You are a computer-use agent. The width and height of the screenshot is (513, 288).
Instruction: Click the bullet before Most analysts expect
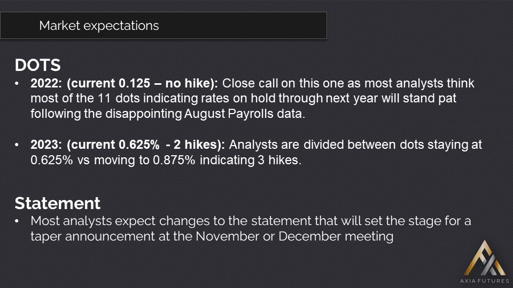pyautogui.click(x=19, y=221)
